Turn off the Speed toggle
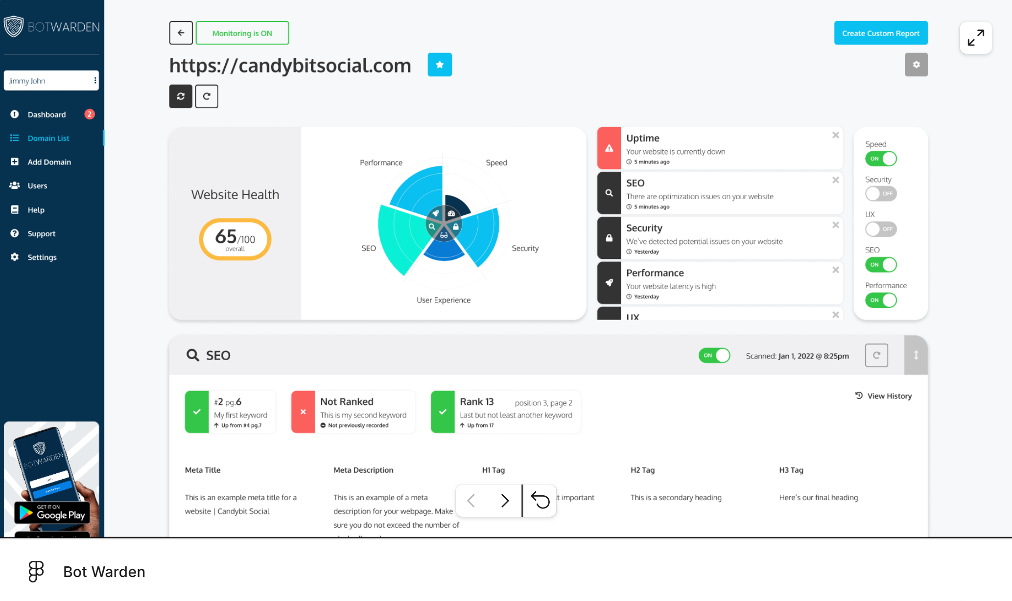1012x601 pixels. pyautogui.click(x=880, y=159)
